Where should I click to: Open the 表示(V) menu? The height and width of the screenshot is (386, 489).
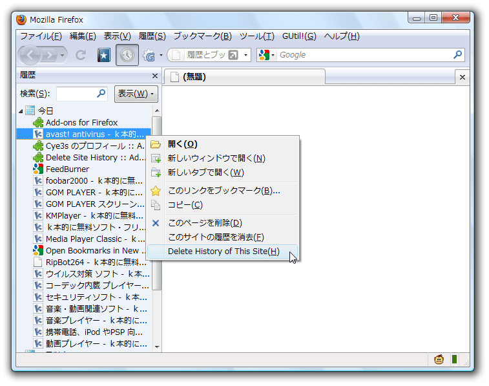[118, 36]
